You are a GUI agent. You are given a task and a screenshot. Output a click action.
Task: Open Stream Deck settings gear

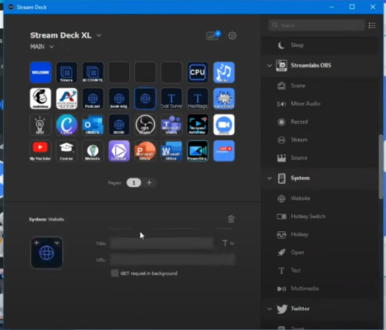pyautogui.click(x=232, y=36)
